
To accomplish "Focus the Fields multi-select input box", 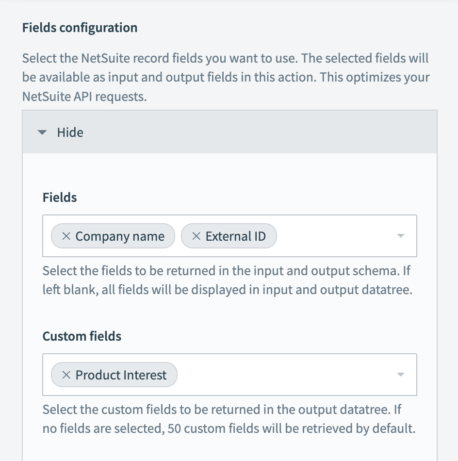I will click(x=335, y=236).
